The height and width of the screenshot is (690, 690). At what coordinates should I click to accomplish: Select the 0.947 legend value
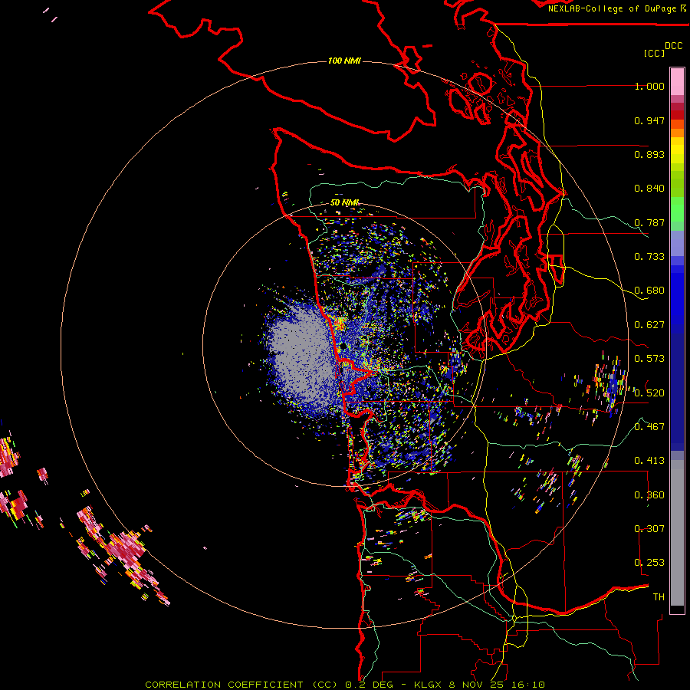click(x=649, y=120)
